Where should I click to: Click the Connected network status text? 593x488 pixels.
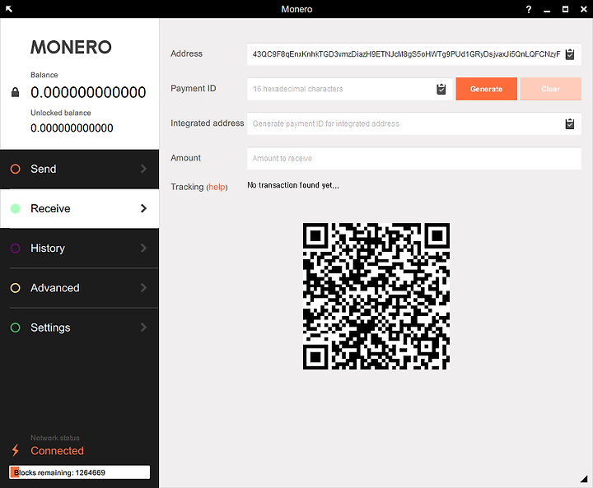[x=57, y=451]
